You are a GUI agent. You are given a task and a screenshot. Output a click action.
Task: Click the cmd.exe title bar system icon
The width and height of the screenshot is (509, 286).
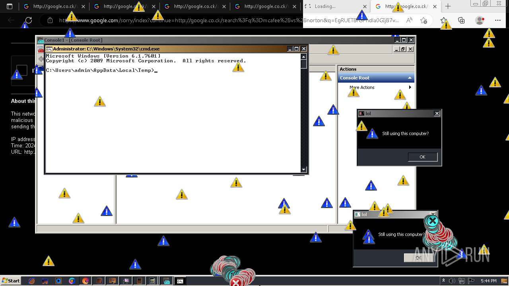click(x=49, y=49)
